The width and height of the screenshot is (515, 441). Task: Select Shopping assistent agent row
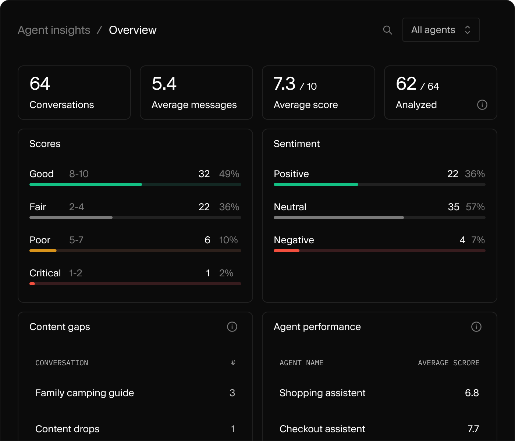tap(380, 393)
